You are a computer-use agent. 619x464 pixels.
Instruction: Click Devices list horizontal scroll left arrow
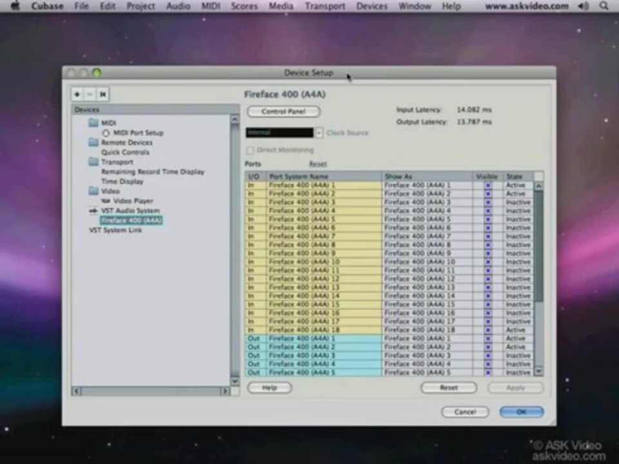pos(77,391)
